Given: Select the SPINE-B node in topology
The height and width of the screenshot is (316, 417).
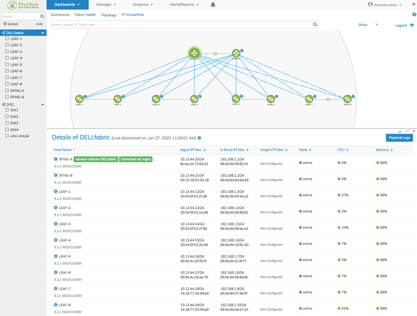Looking at the screenshot, I should tap(236, 53).
